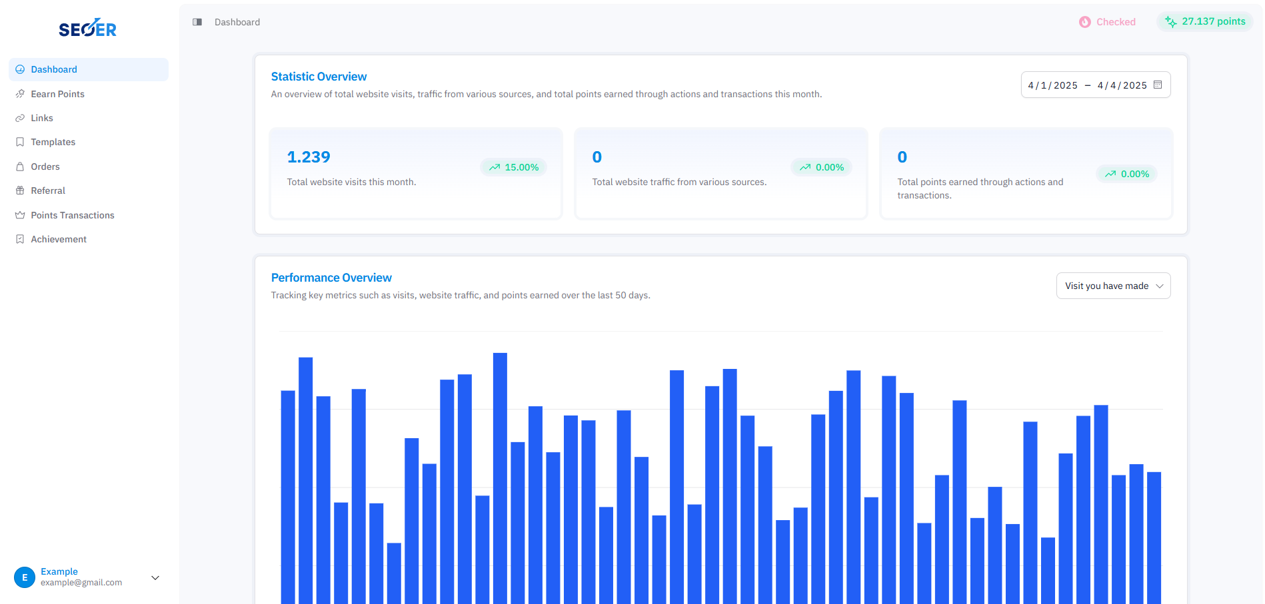Viewport: 1265px width, 604px height.
Task: Open the 'Visit you have made' dropdown
Action: coord(1113,286)
